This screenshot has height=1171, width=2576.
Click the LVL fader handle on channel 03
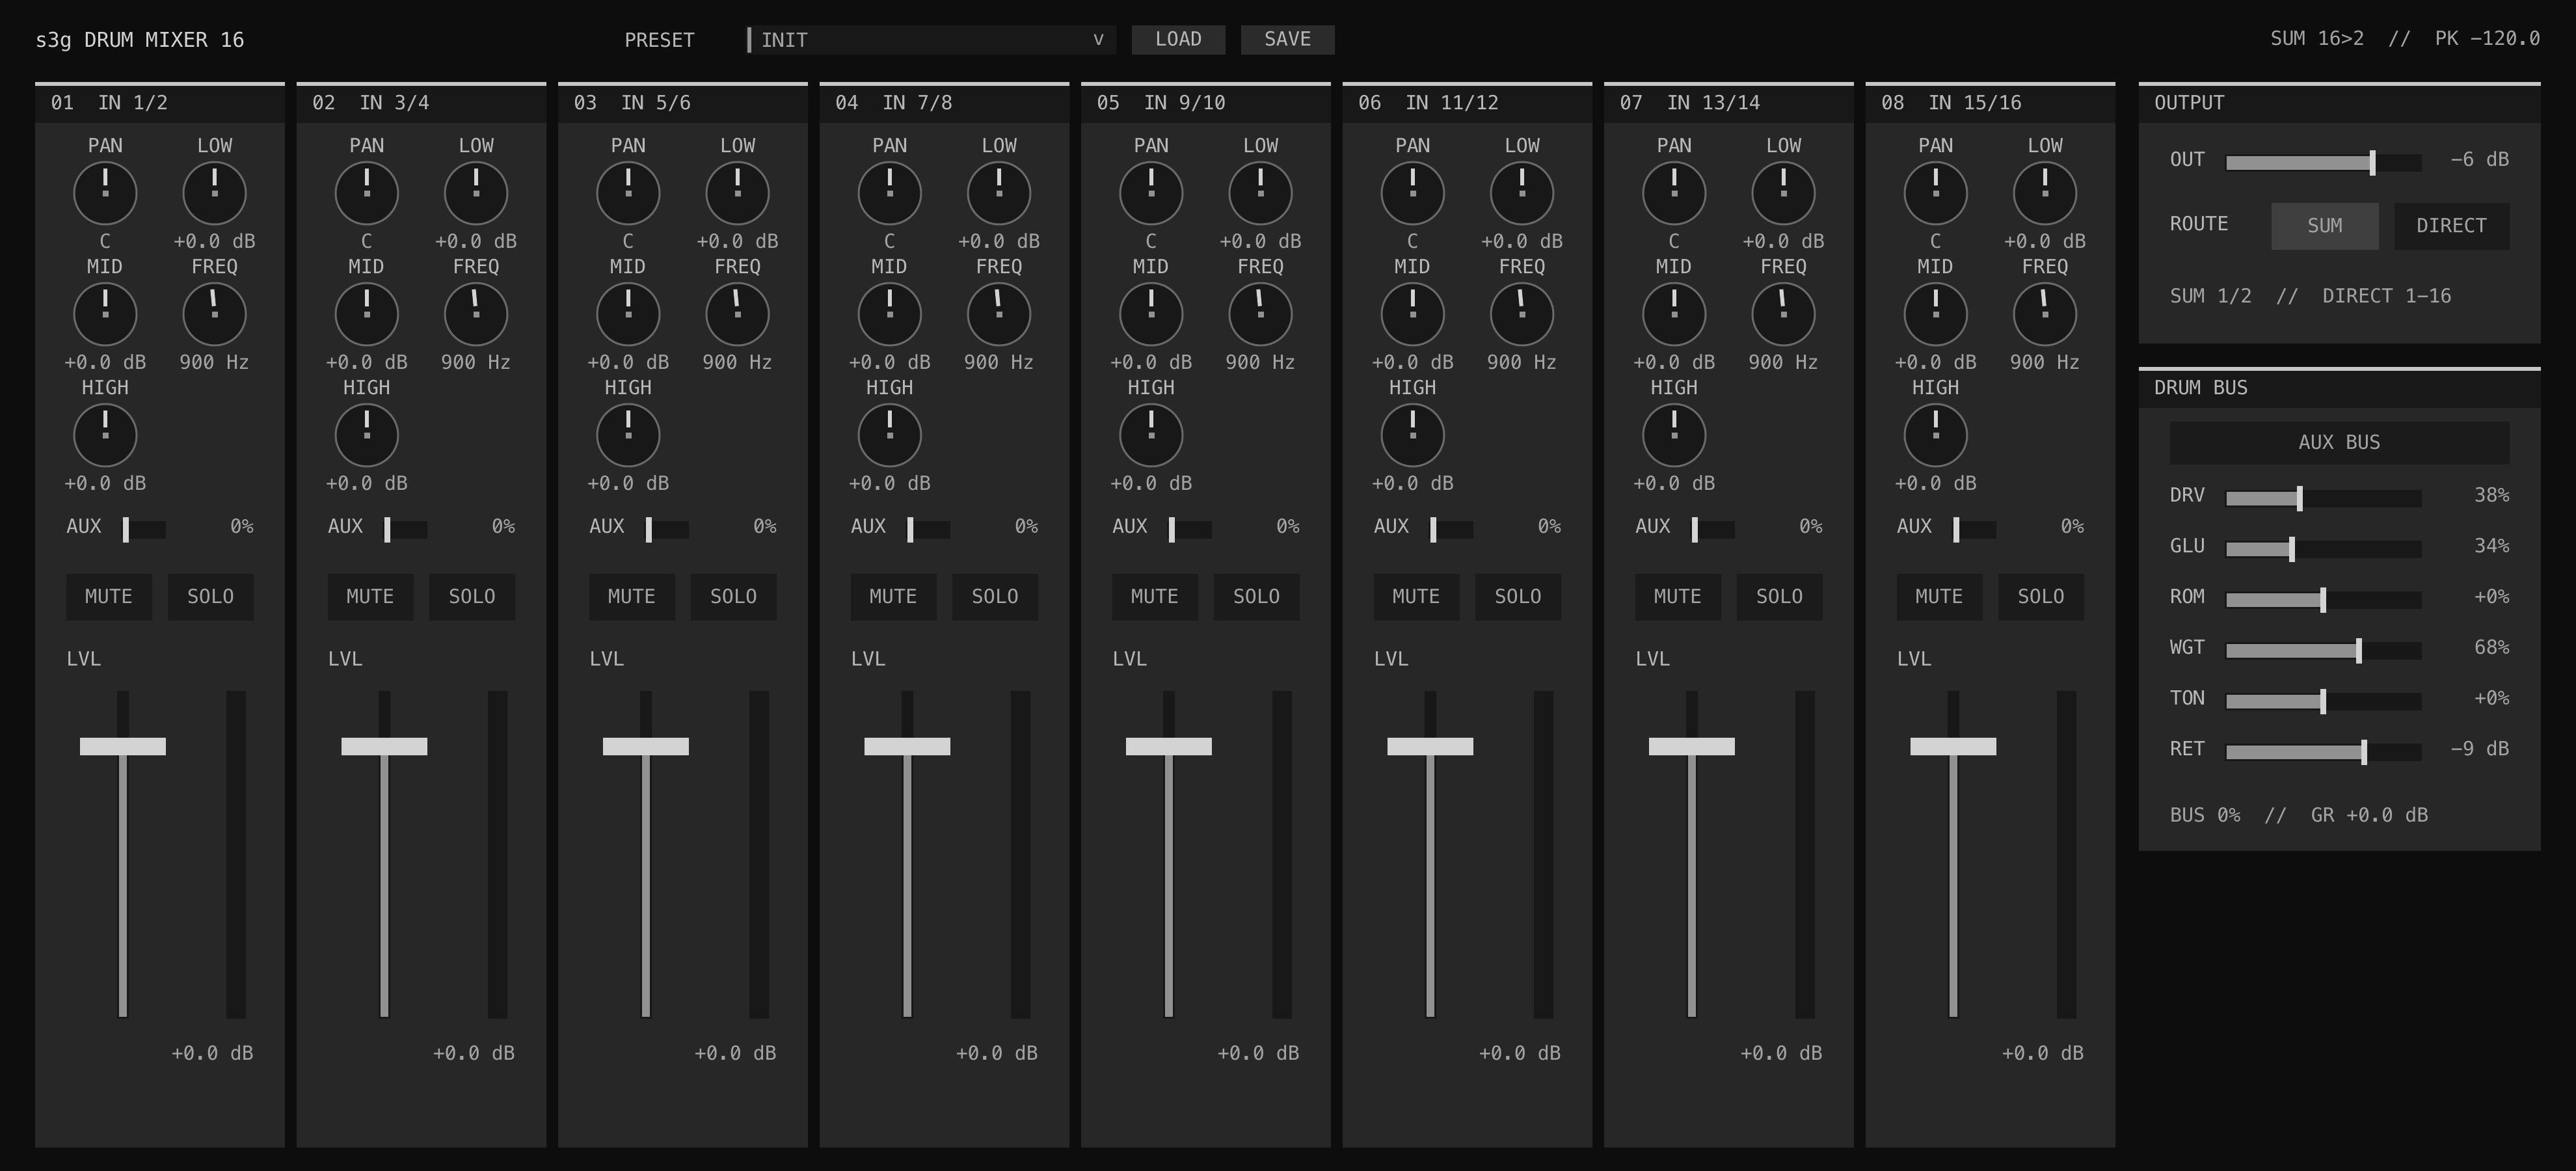[646, 746]
